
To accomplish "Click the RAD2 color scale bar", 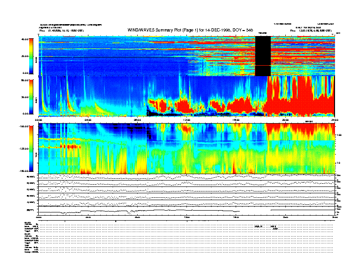I will pyautogui.click(x=31, y=56).
